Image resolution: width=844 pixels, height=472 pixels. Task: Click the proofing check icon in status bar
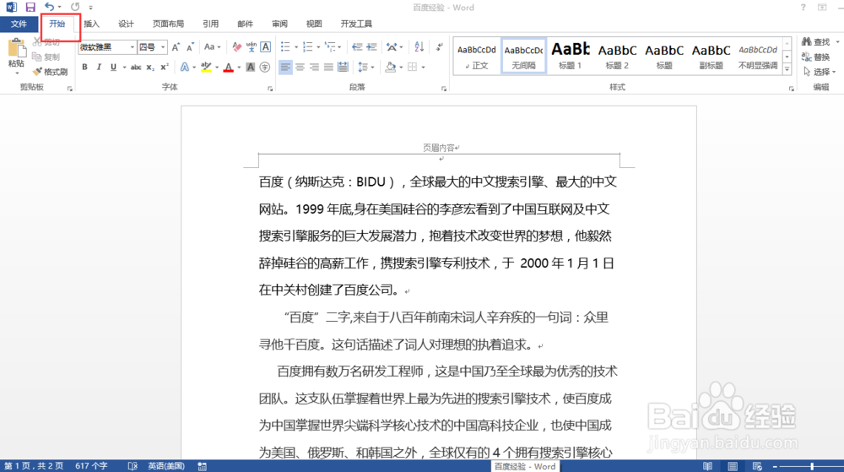coord(133,466)
